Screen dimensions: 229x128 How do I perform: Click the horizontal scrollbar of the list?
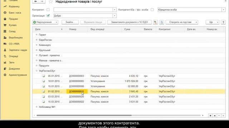click(x=84, y=116)
